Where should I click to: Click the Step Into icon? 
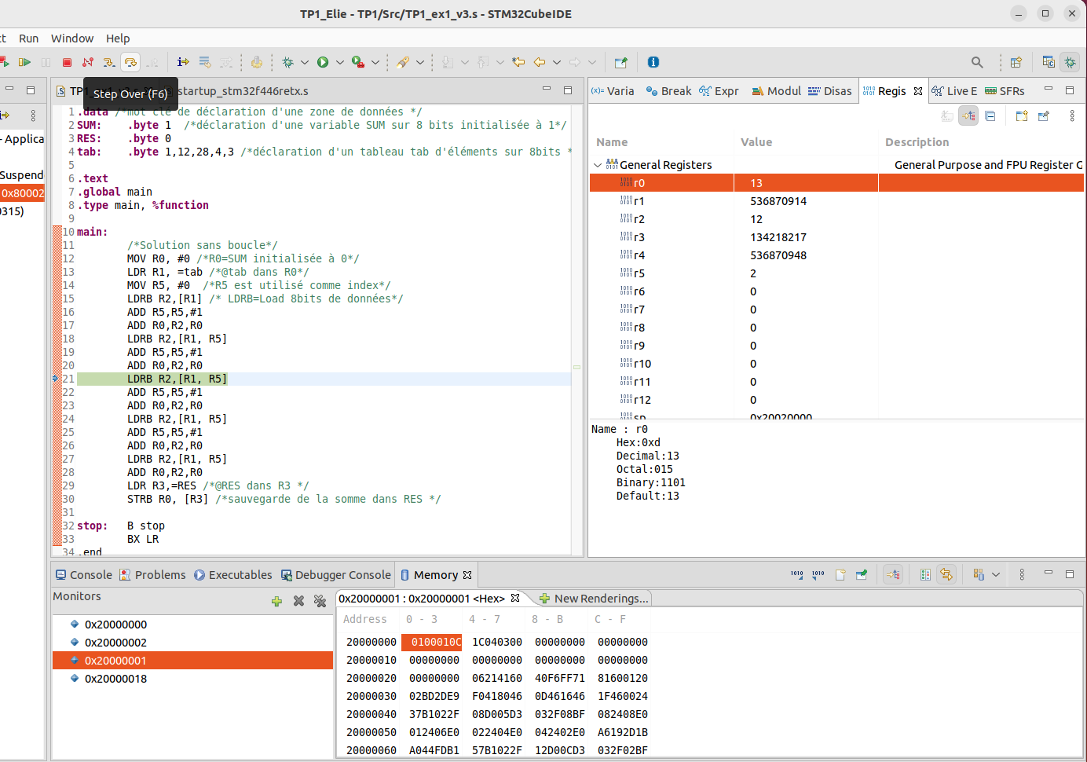pyautogui.click(x=109, y=62)
